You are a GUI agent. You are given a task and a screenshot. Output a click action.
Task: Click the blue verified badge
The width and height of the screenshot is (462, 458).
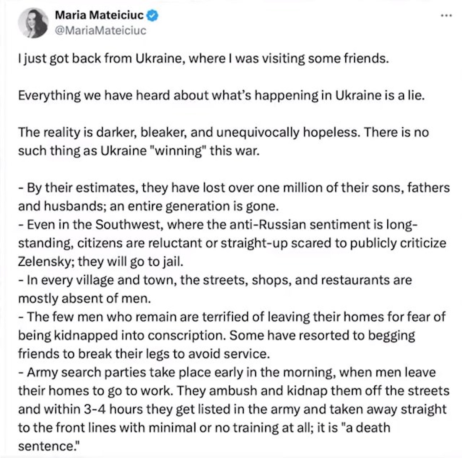[153, 15]
